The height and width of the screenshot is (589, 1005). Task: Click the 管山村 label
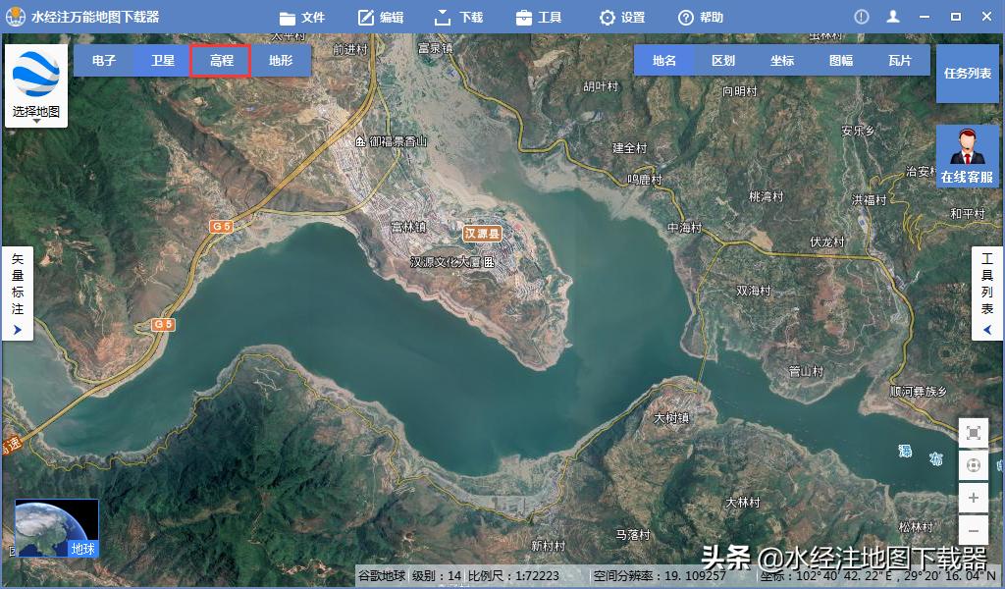pyautogui.click(x=806, y=371)
